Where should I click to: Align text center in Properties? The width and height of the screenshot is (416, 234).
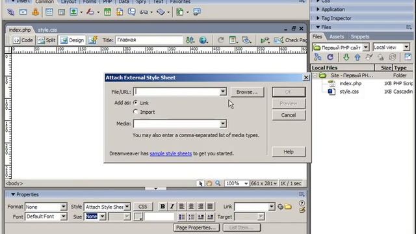click(x=191, y=207)
